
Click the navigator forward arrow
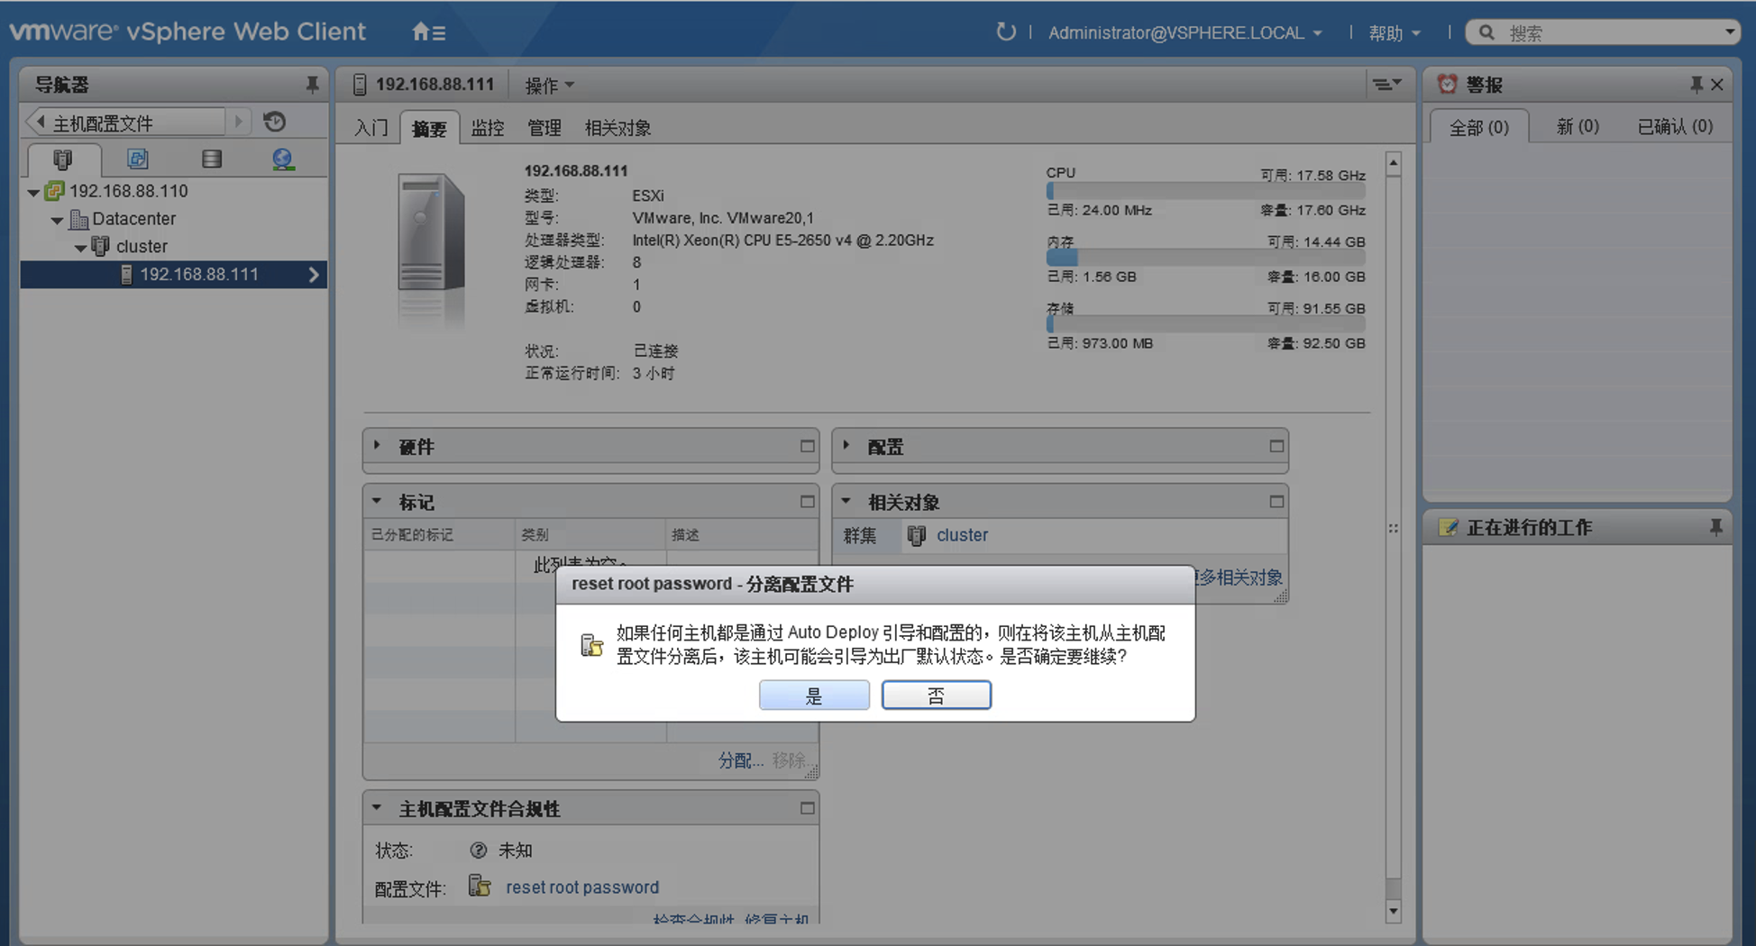[239, 122]
